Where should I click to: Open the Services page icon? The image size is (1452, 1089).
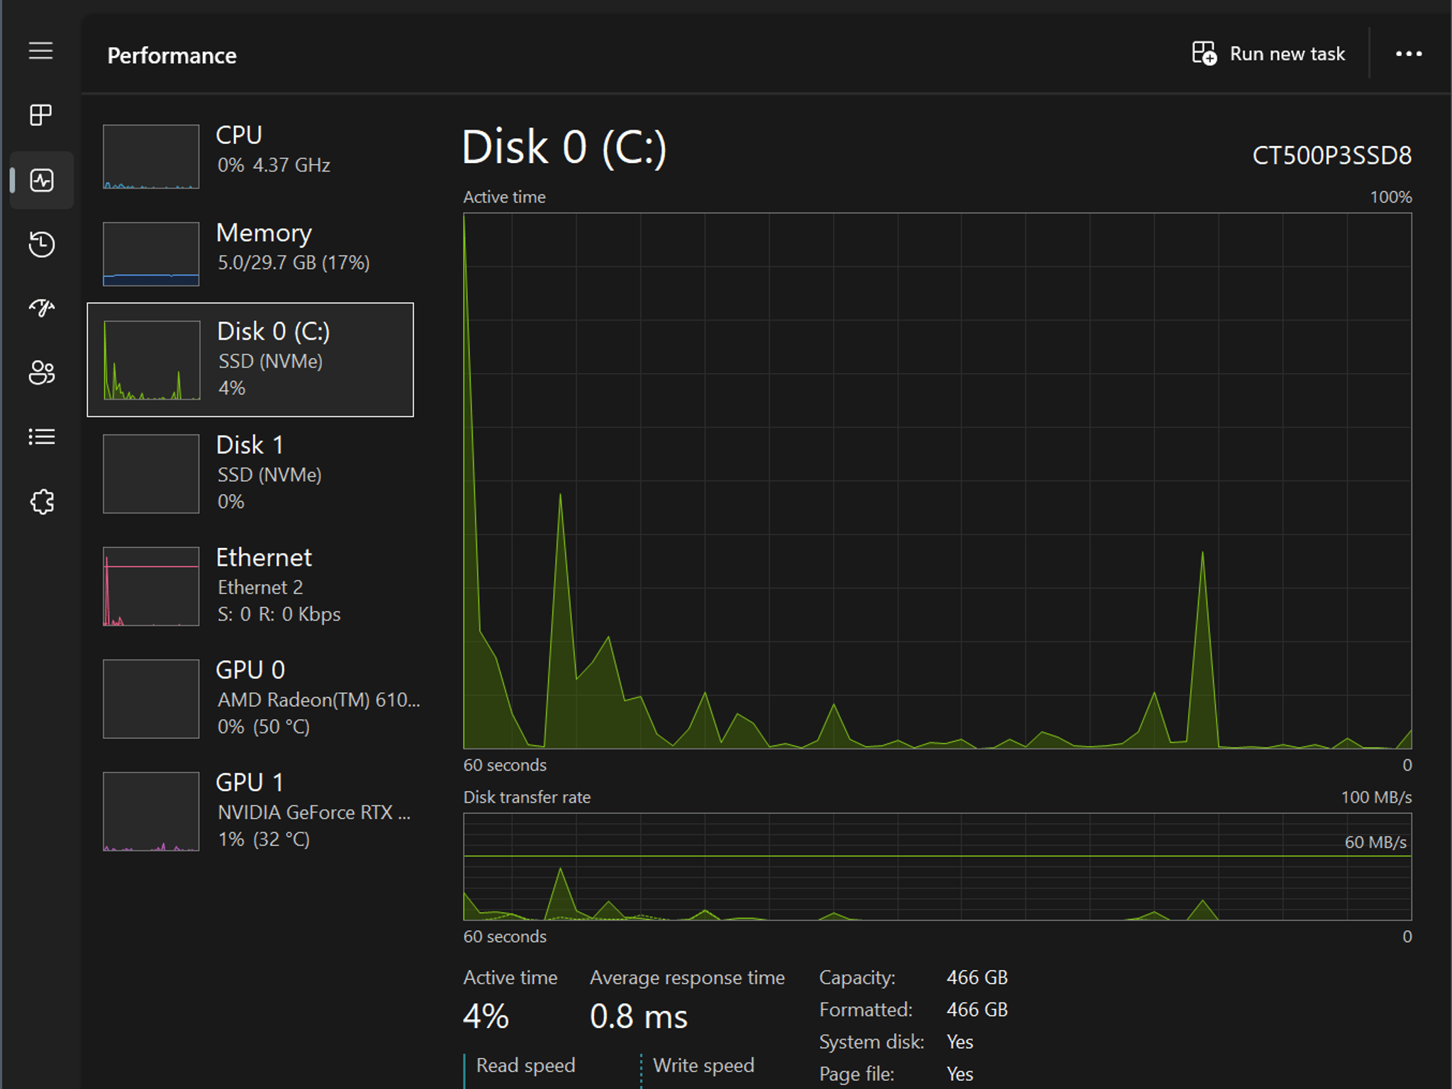click(41, 501)
